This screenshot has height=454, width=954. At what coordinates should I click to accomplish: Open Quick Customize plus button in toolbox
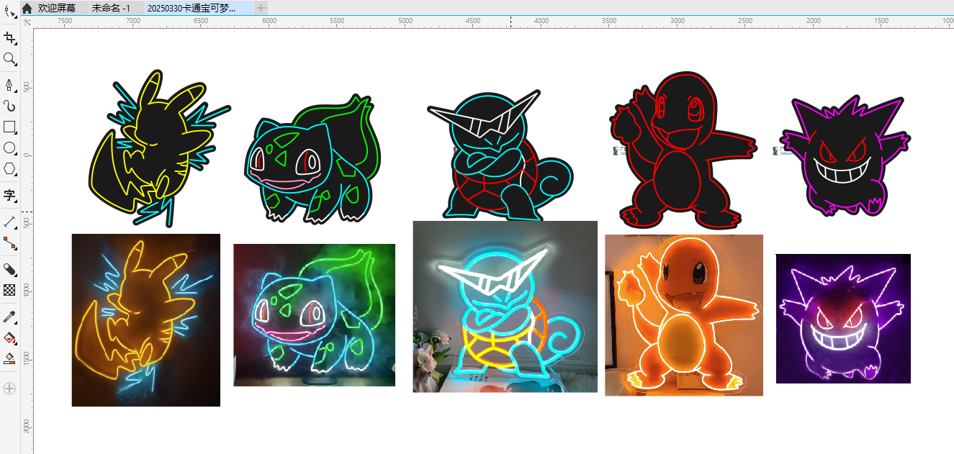(x=9, y=389)
